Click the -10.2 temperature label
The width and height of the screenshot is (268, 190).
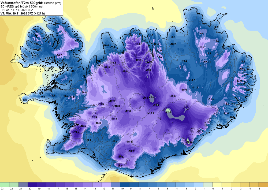click(173, 44)
